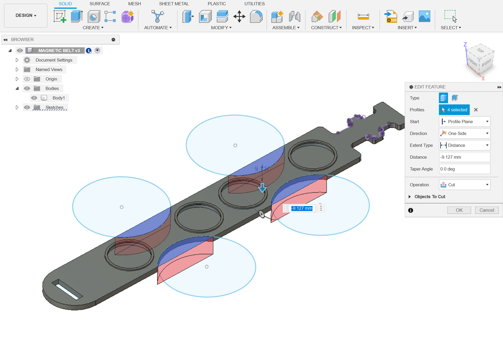
Task: Hide the Body1 body visibility
Action: click(34, 98)
